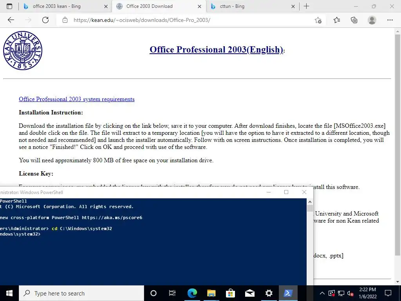The height and width of the screenshot is (301, 401).
Task: Click the security alert tray icon
Action: coord(331,293)
